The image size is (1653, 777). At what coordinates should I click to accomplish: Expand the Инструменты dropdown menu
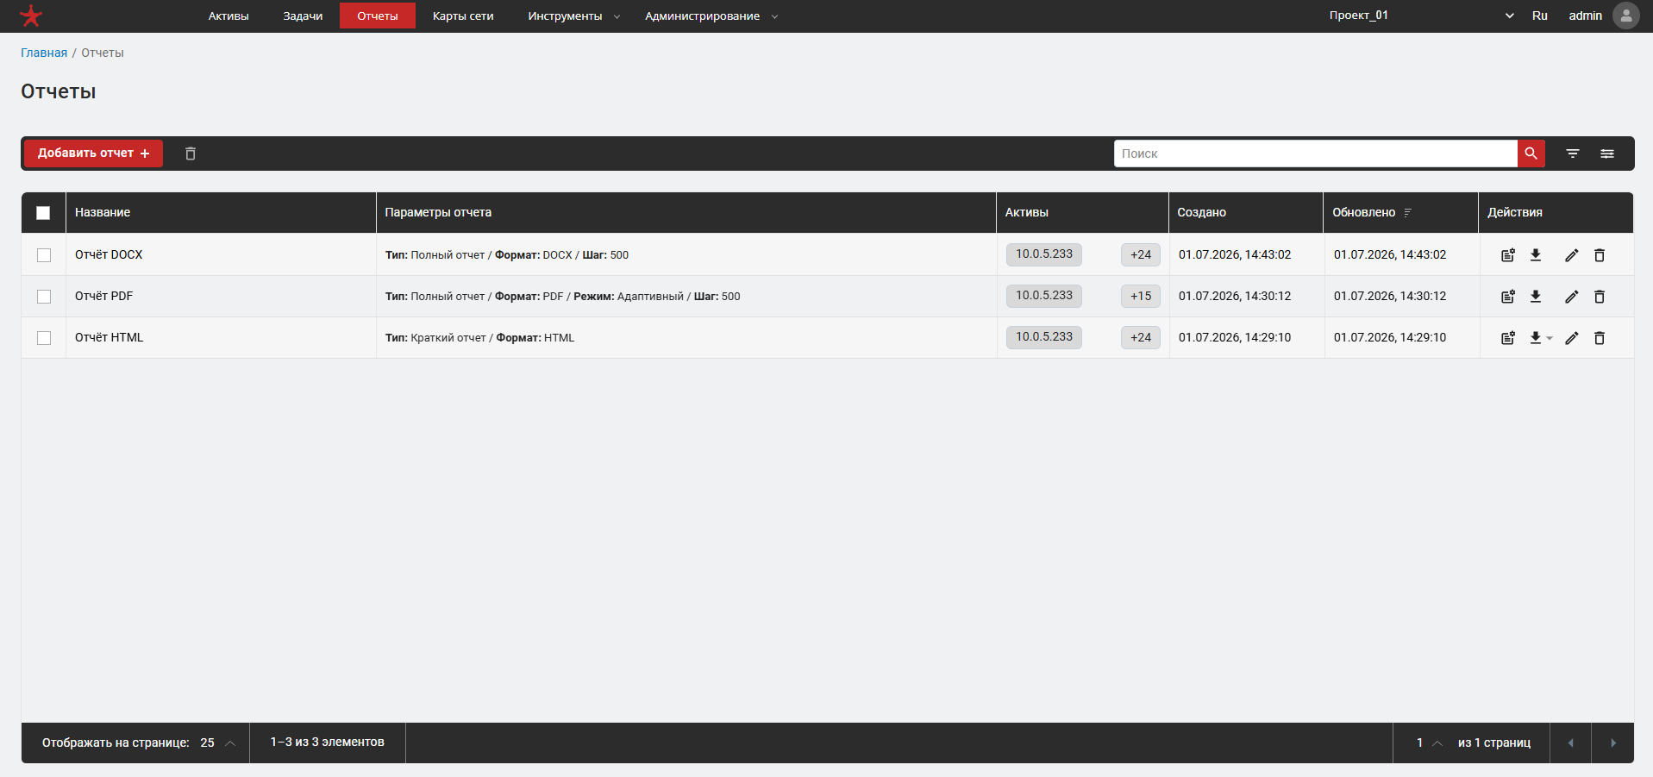573,16
